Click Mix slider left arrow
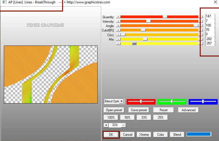 (x=118, y=39)
